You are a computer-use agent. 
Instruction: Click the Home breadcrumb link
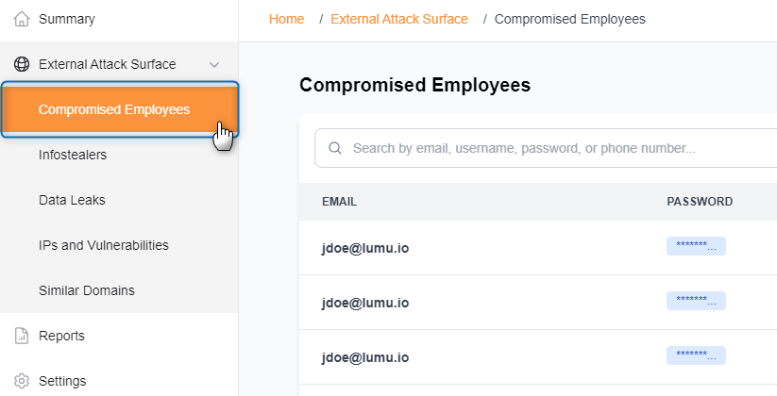coord(286,19)
